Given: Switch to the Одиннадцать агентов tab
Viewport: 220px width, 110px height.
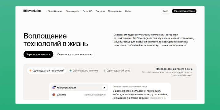Looking at the screenshot, I should pos(84,71).
